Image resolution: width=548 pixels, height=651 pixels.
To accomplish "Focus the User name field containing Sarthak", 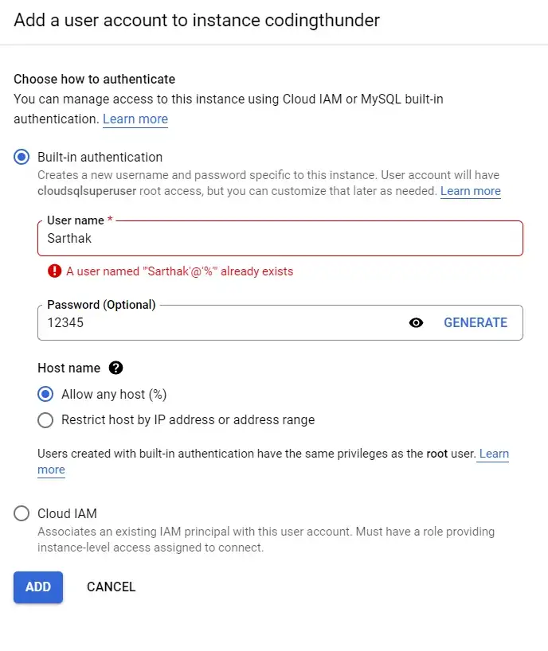I will (280, 238).
